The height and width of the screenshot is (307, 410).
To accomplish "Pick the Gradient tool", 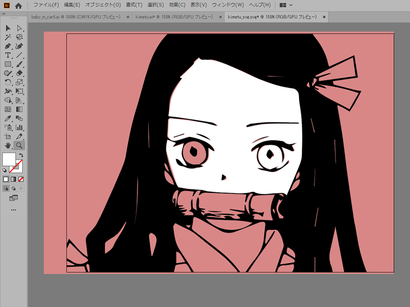I will click(x=19, y=110).
